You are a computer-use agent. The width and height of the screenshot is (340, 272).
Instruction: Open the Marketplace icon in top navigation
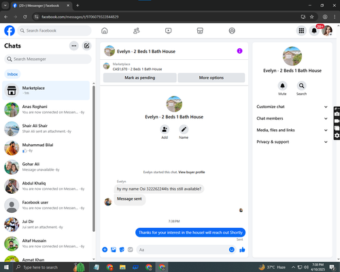pyautogui.click(x=200, y=31)
